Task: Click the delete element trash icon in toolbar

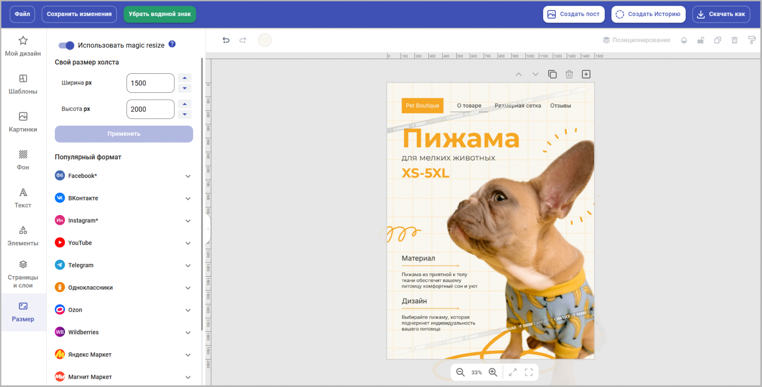Action: point(735,40)
